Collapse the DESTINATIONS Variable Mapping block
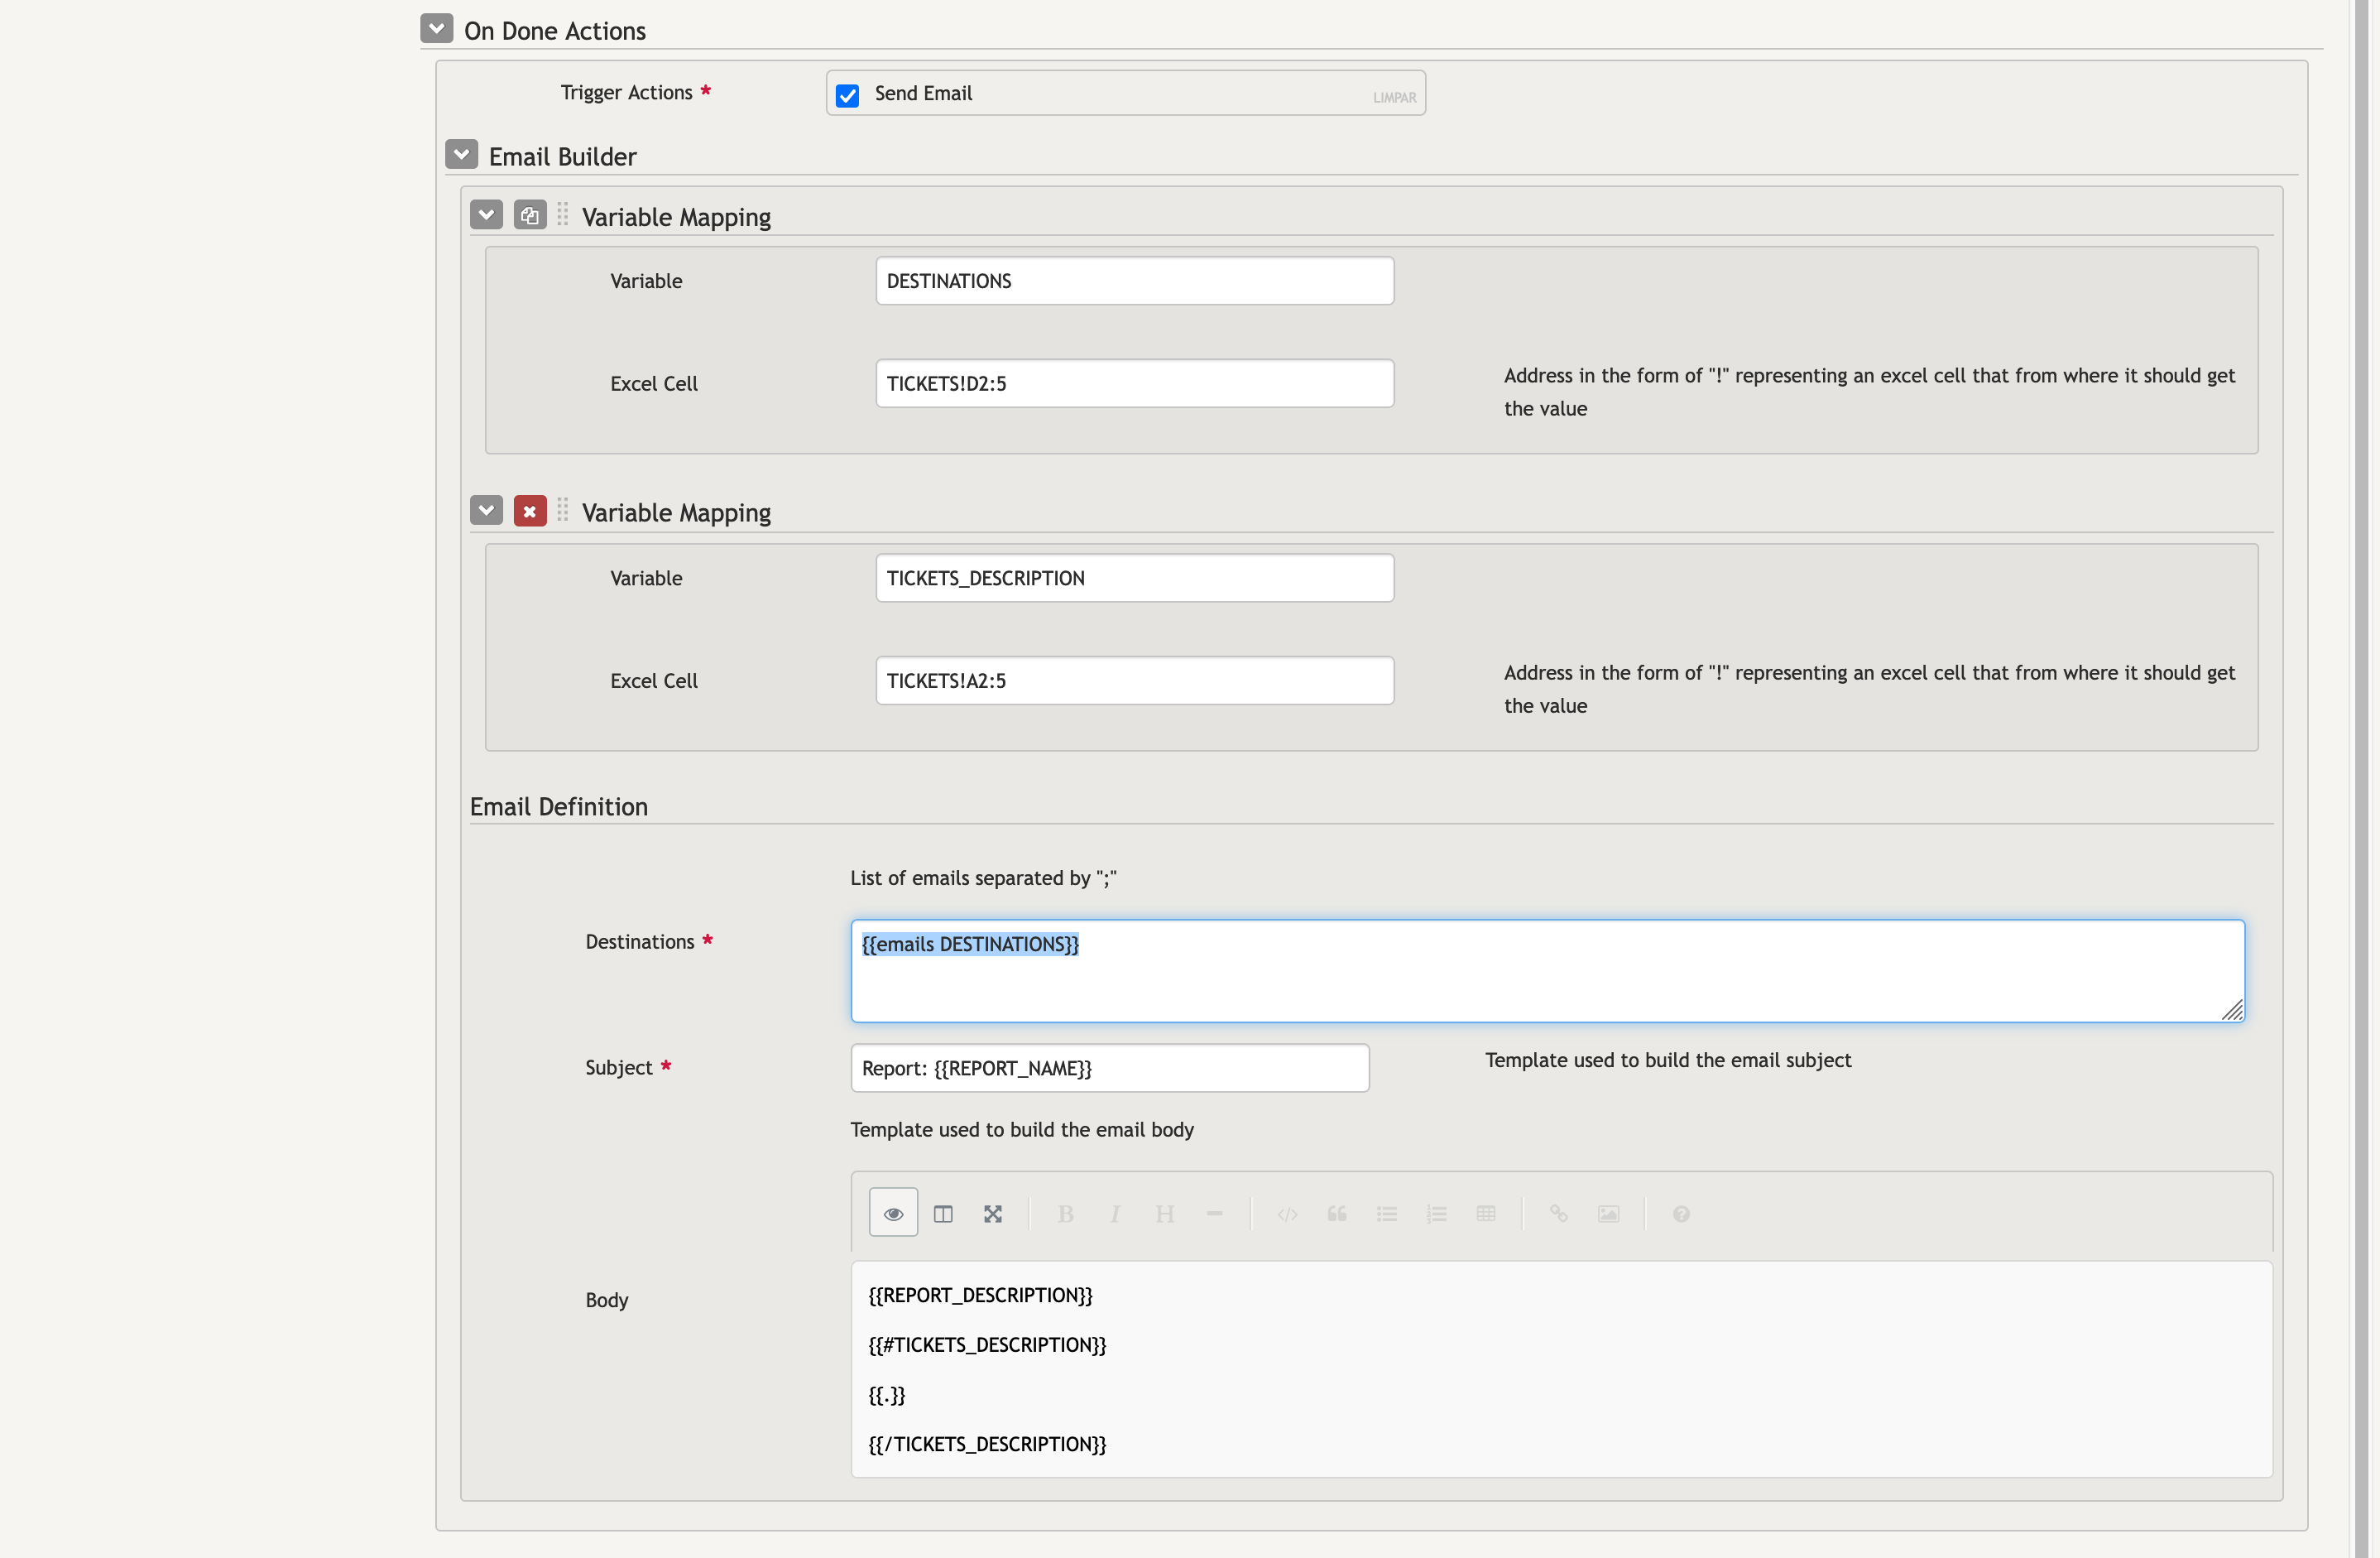The height and width of the screenshot is (1558, 2380). pos(487,214)
